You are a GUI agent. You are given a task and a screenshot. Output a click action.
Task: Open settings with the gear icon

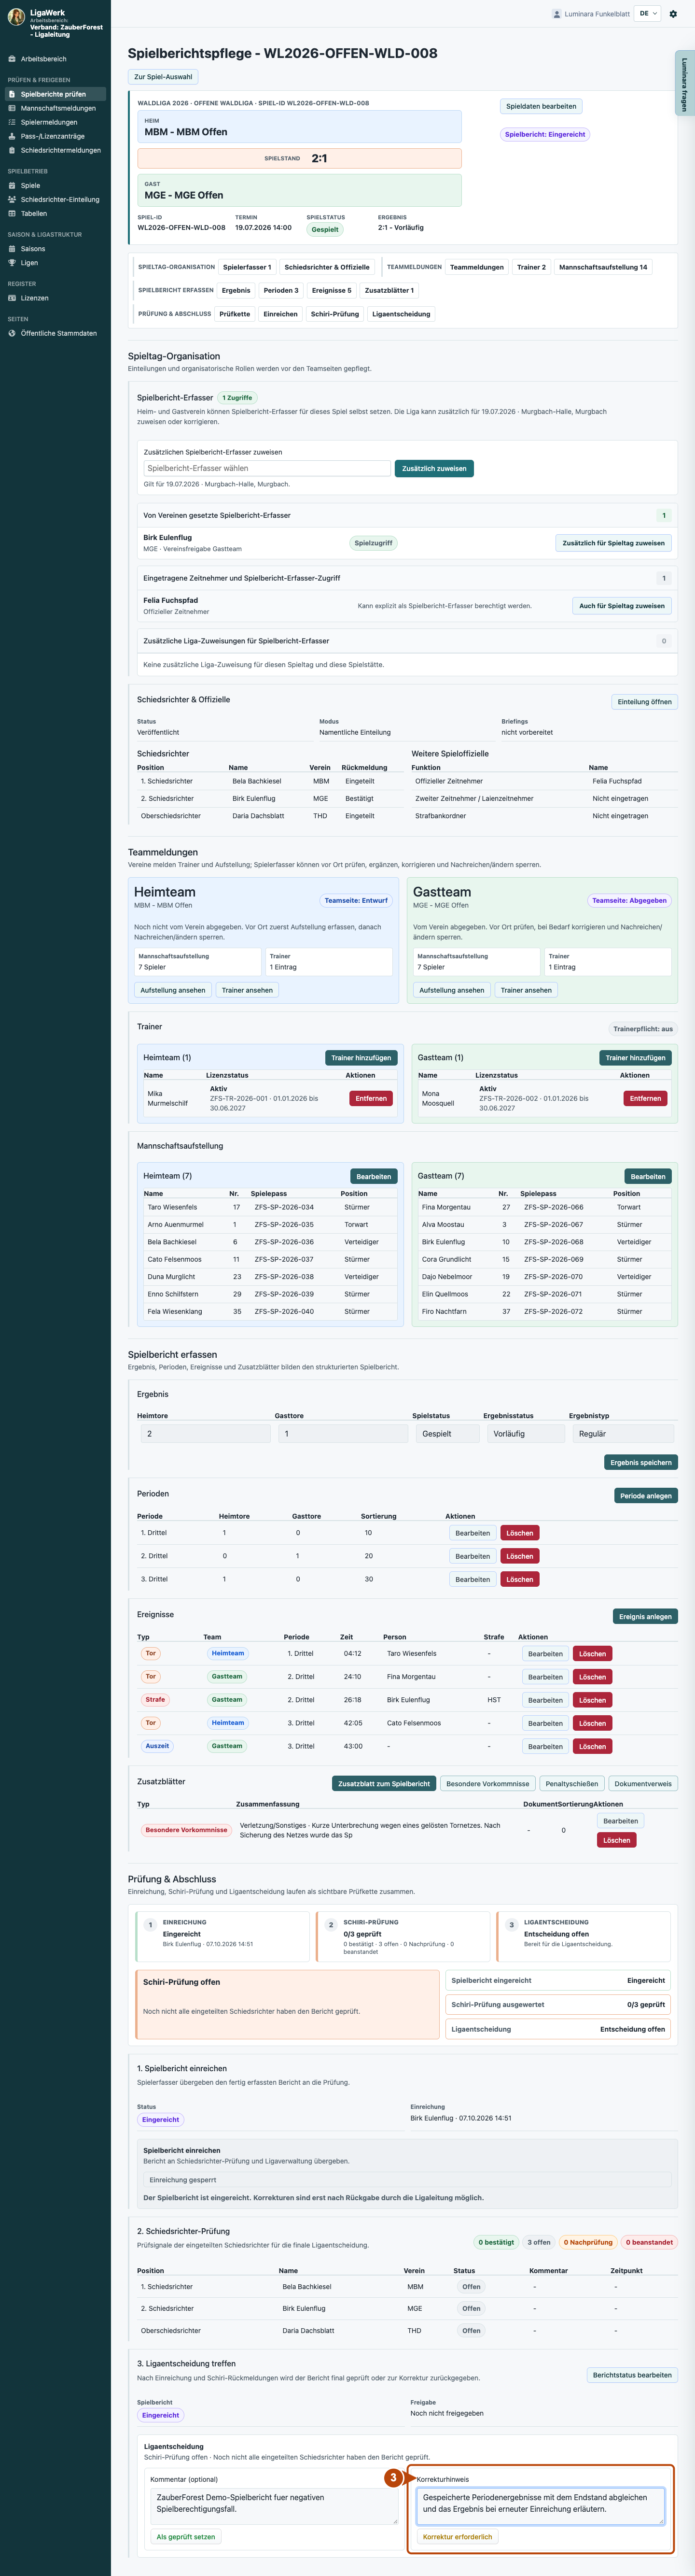(x=673, y=14)
